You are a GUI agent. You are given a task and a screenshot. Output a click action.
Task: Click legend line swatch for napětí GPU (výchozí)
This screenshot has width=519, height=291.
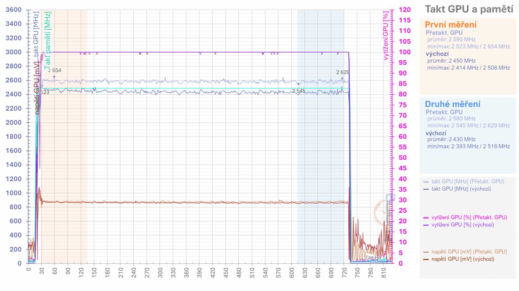[426, 259]
